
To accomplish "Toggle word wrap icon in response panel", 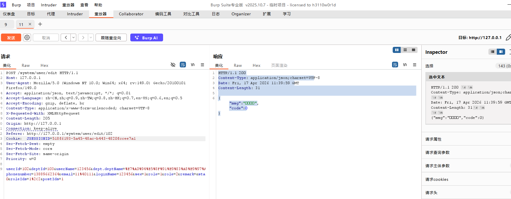I will coord(395,65).
